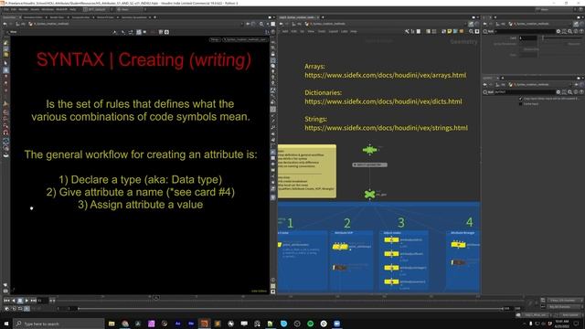Play the timeline forward
Image resolution: width=585 pixels, height=329 pixels.
click(27, 301)
